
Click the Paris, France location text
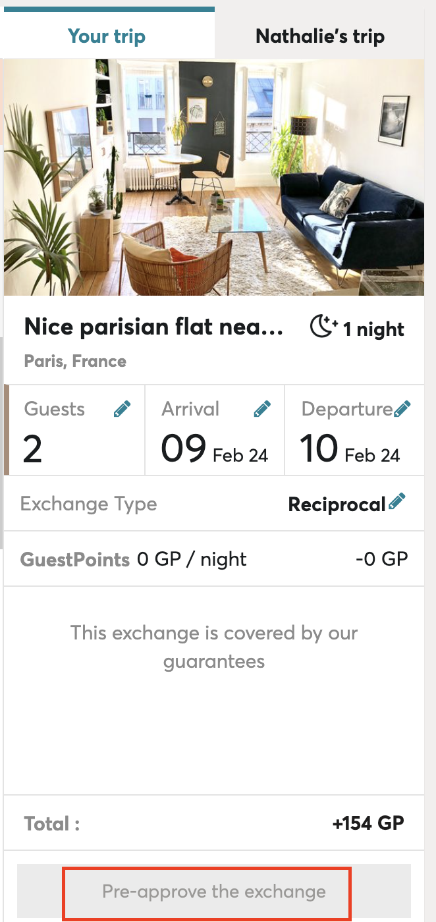[75, 361]
